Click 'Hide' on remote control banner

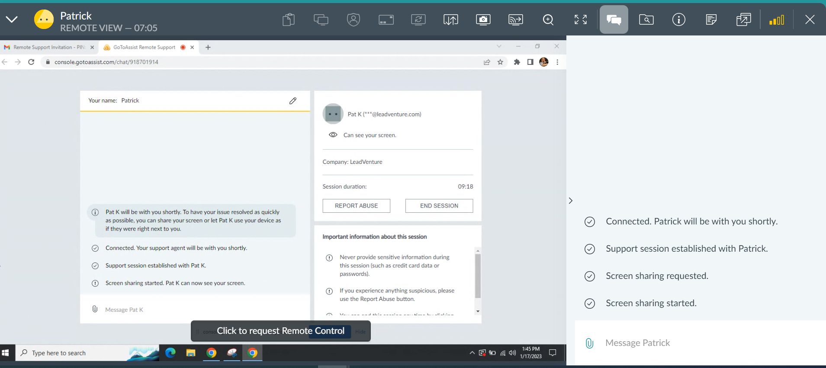[x=360, y=332]
